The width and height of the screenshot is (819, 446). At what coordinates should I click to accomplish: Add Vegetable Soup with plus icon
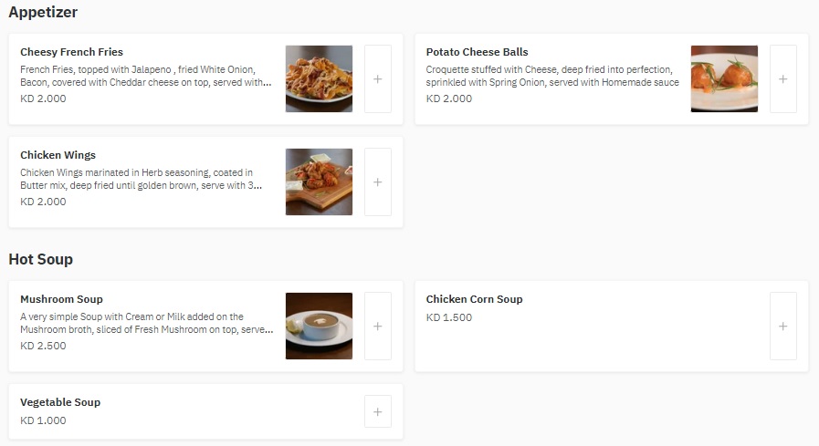point(378,411)
